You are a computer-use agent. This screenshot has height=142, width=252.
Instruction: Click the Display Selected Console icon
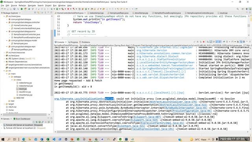[x=227, y=42]
